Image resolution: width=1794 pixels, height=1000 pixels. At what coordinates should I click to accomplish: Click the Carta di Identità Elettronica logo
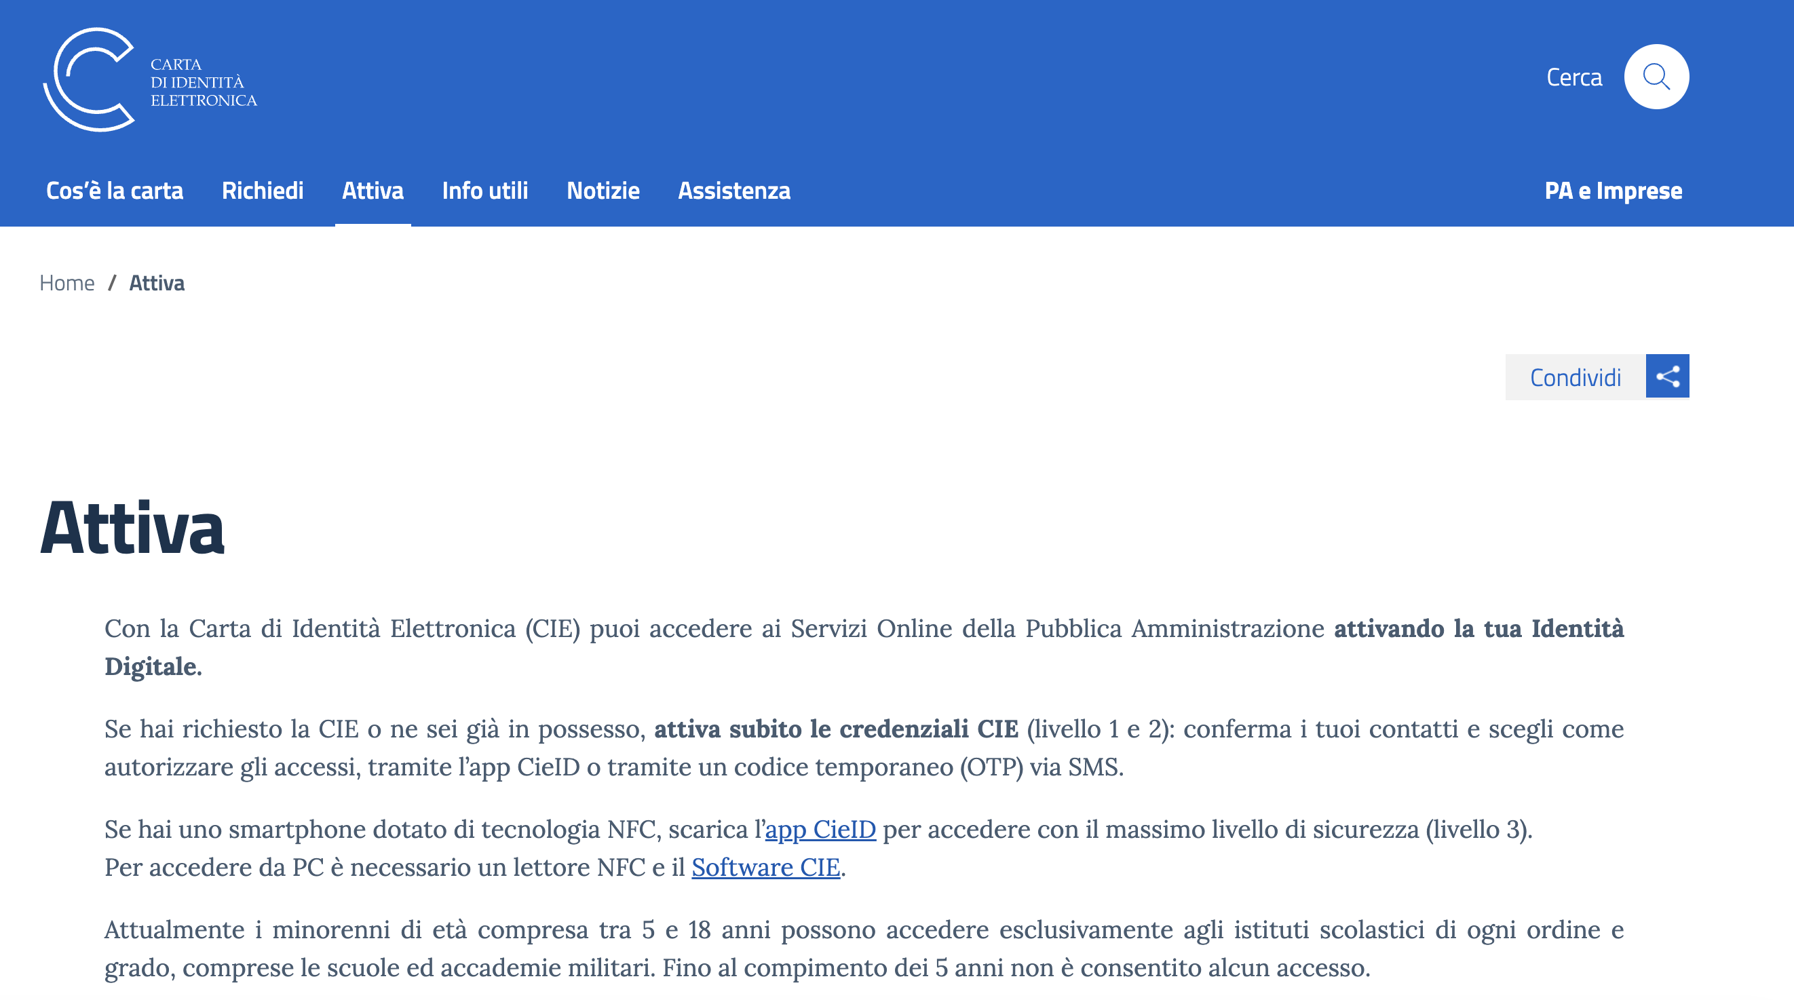point(149,77)
